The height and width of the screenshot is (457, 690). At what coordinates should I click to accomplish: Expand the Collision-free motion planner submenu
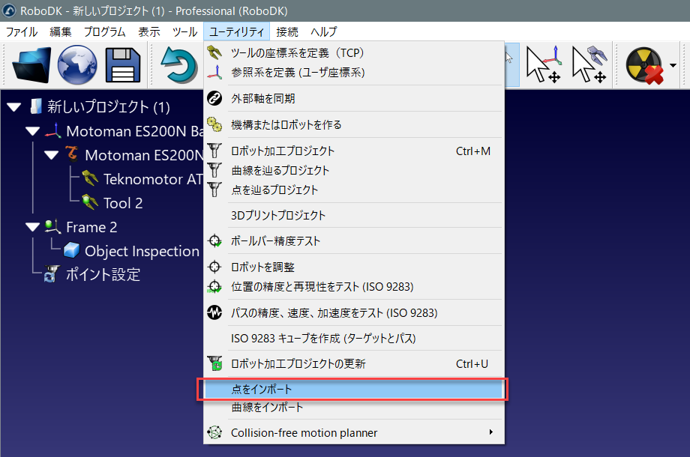[354, 433]
